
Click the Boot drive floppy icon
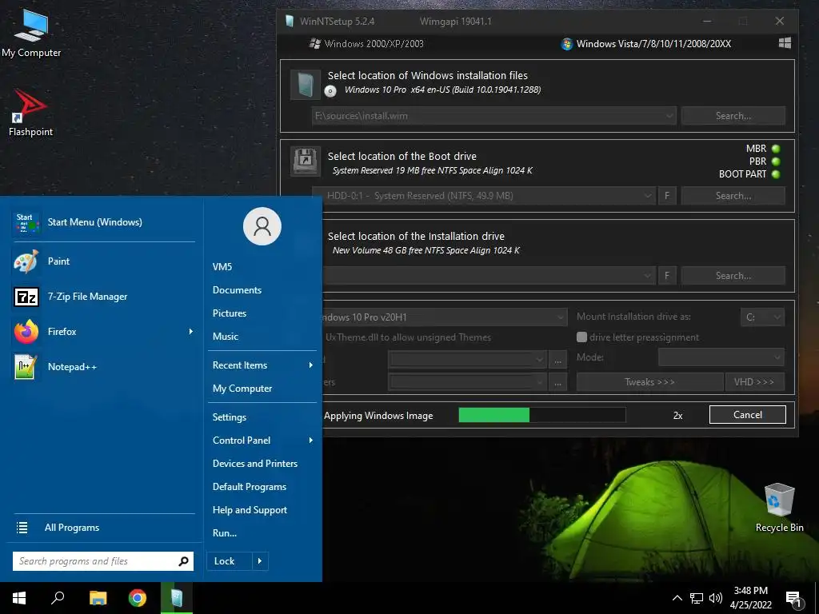pos(306,161)
